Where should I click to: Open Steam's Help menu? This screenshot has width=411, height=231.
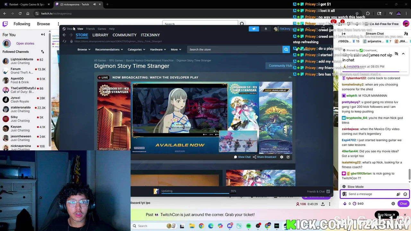(112, 29)
